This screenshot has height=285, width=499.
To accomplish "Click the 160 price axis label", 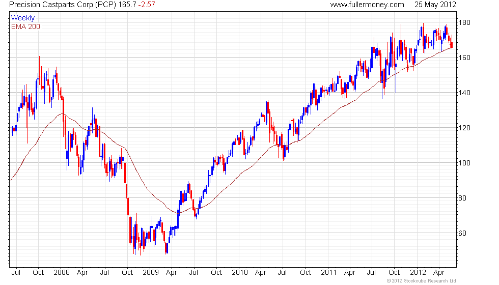I will (464, 58).
